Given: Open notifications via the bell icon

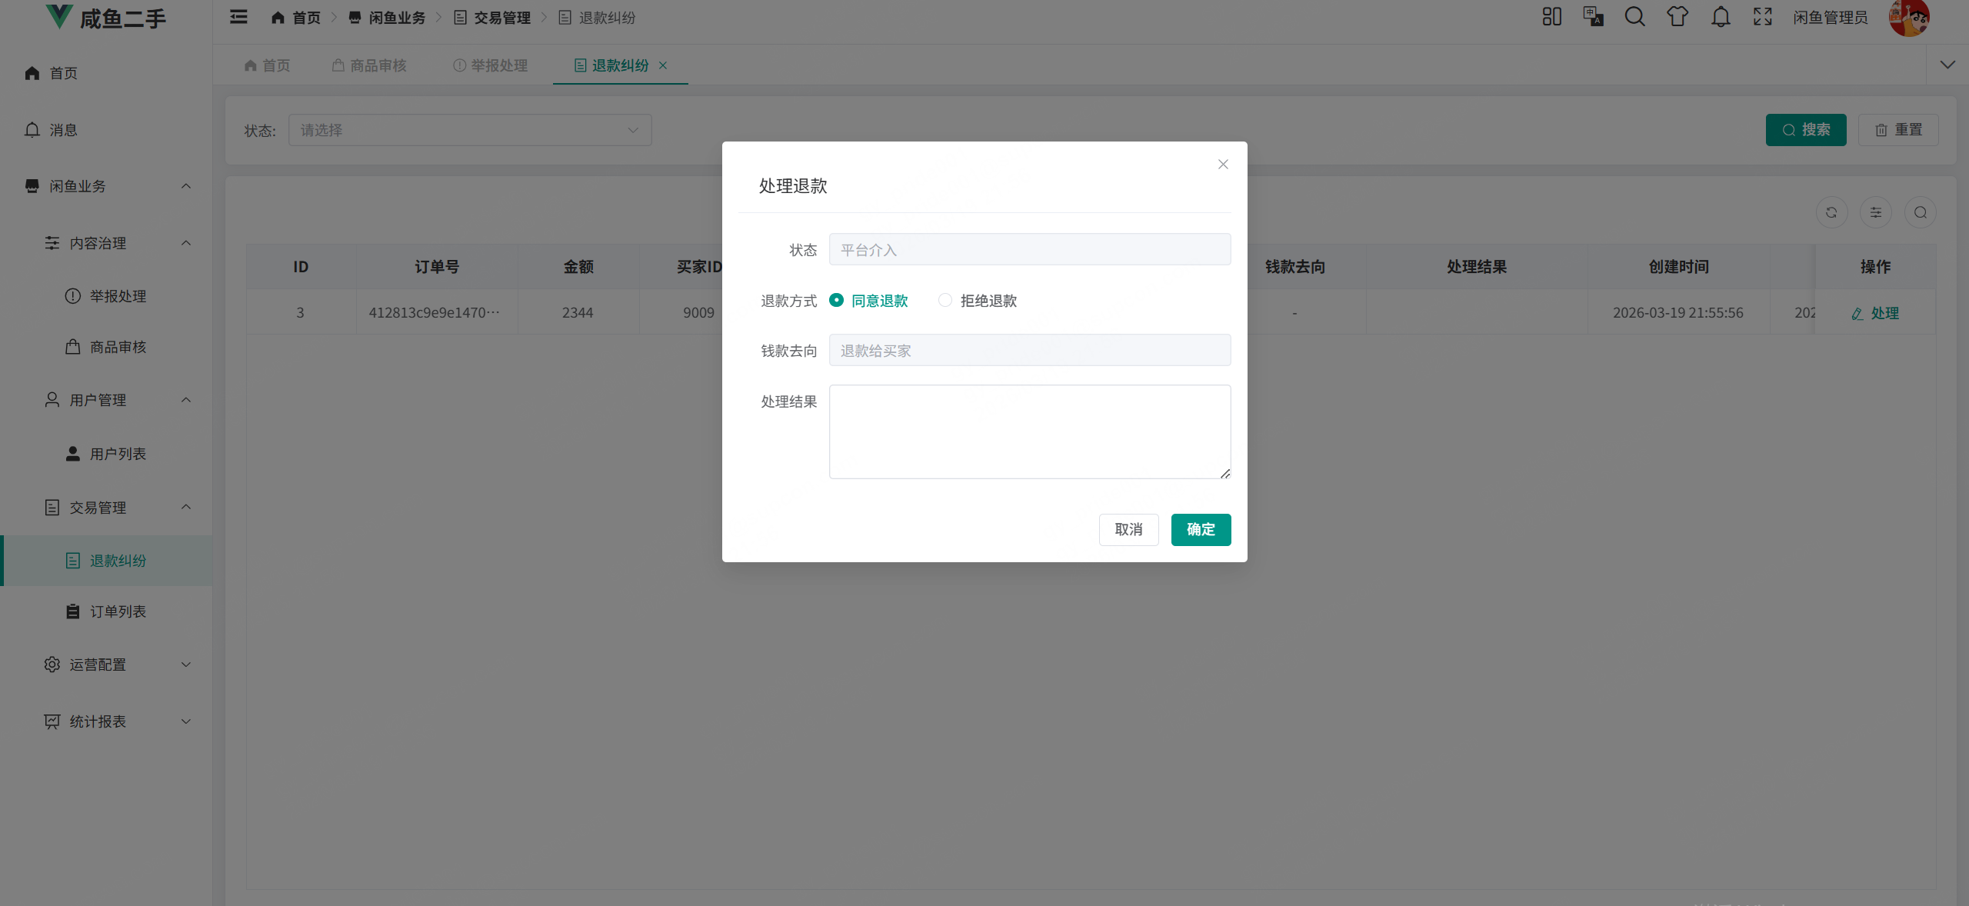Looking at the screenshot, I should pyautogui.click(x=1721, y=16).
